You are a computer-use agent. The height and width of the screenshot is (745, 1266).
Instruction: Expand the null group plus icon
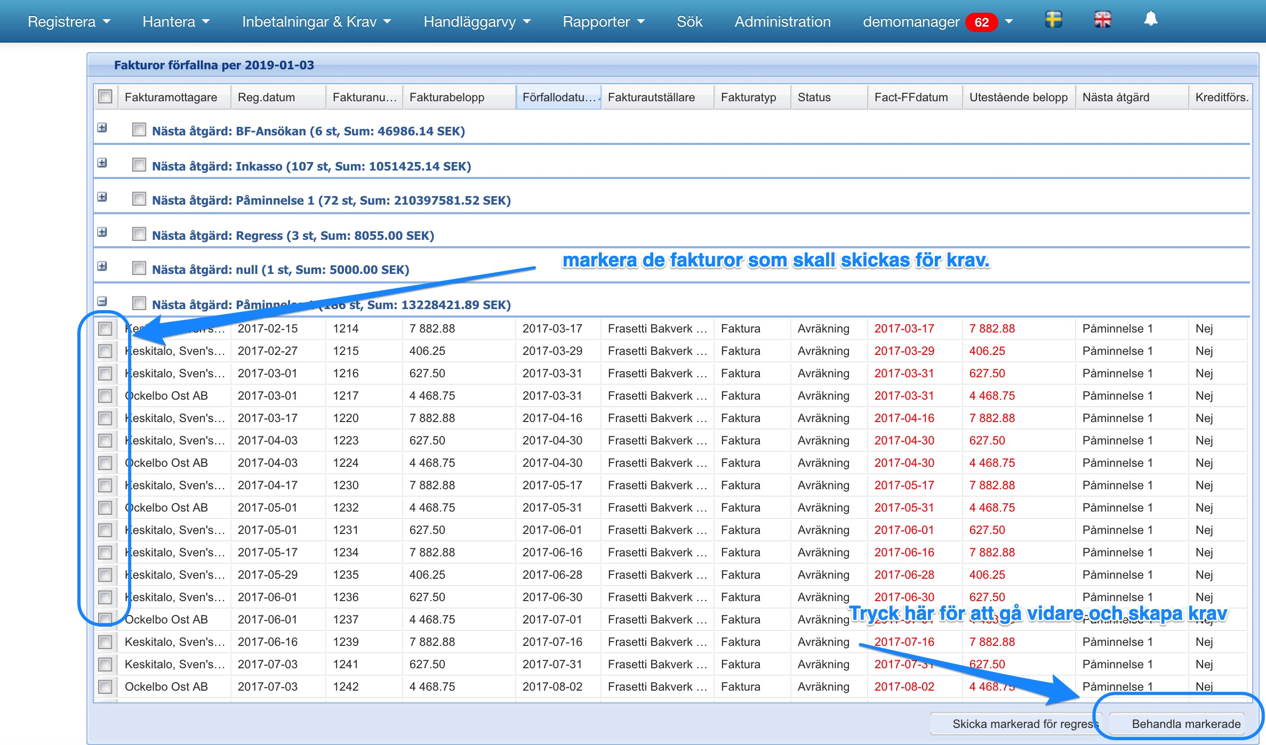pyautogui.click(x=102, y=266)
